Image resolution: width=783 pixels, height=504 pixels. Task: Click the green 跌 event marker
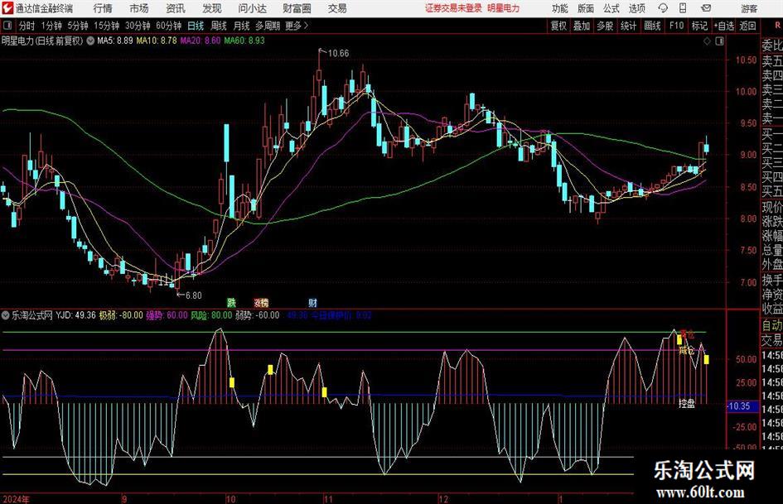(231, 302)
